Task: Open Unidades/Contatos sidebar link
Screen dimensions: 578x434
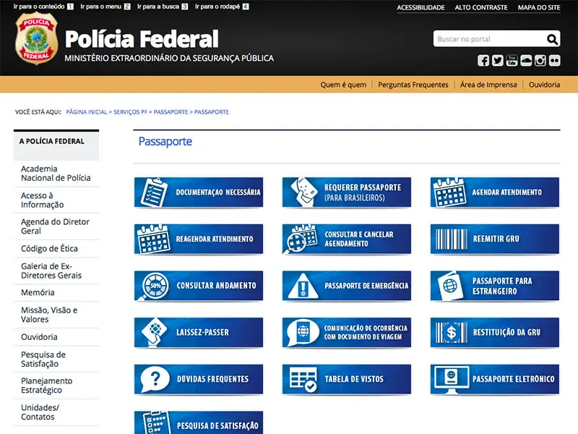Action: [x=40, y=412]
